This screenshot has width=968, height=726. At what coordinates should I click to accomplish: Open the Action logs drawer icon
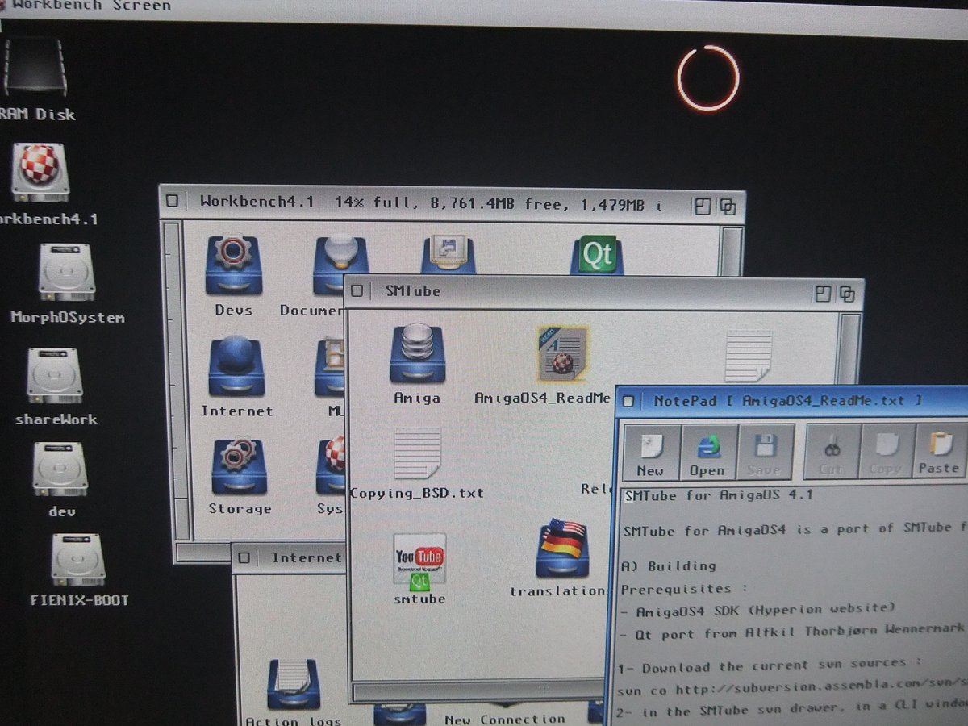tap(294, 684)
